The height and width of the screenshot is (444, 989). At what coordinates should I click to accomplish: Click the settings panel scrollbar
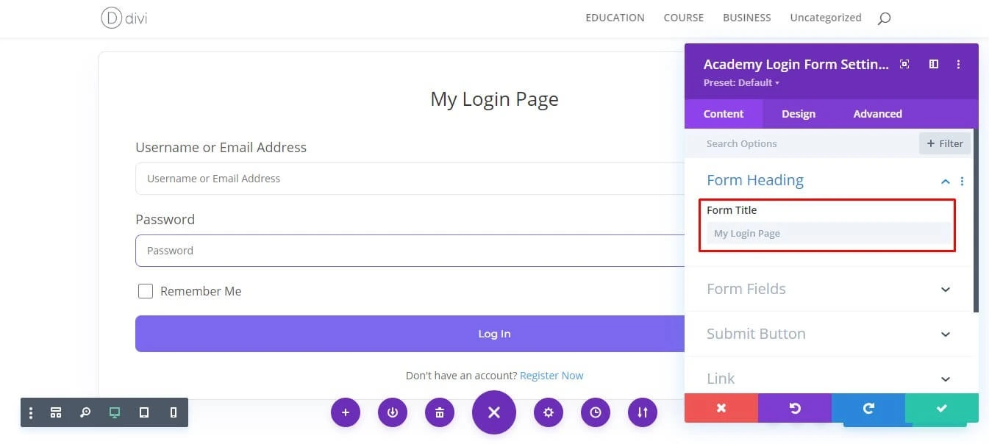pyautogui.click(x=976, y=221)
